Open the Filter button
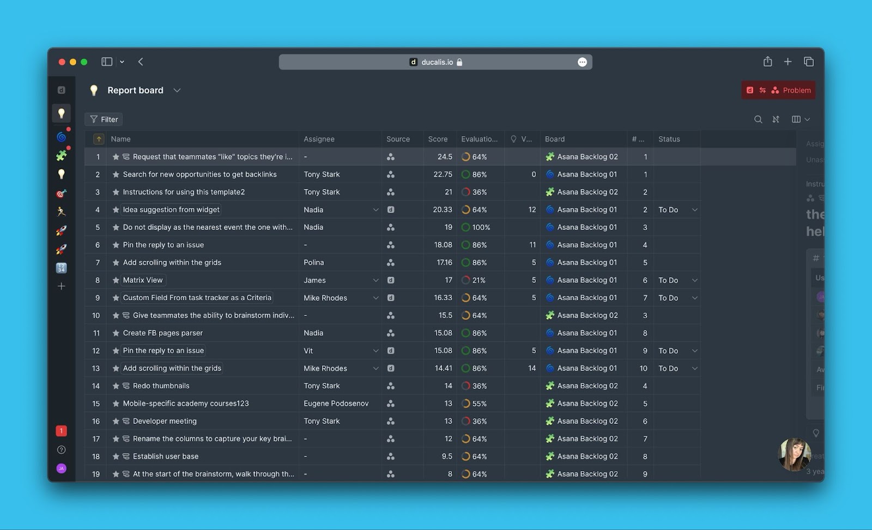This screenshot has width=872, height=530. [104, 119]
